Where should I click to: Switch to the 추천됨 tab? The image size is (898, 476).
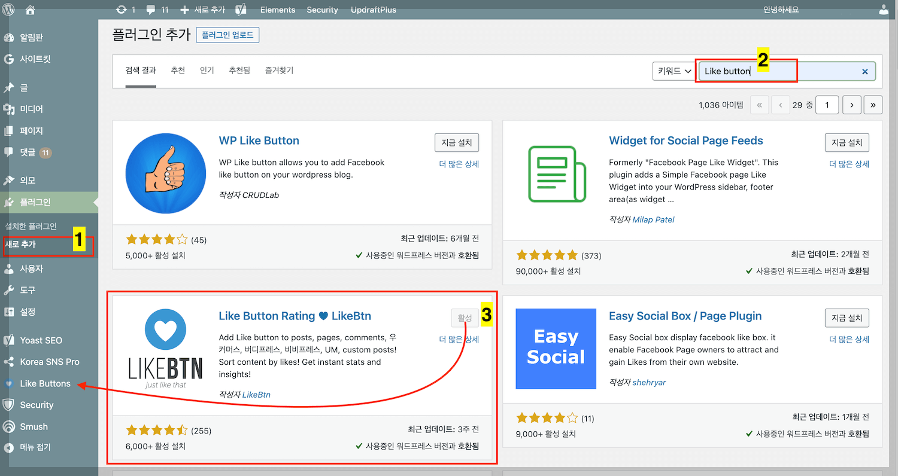(239, 71)
